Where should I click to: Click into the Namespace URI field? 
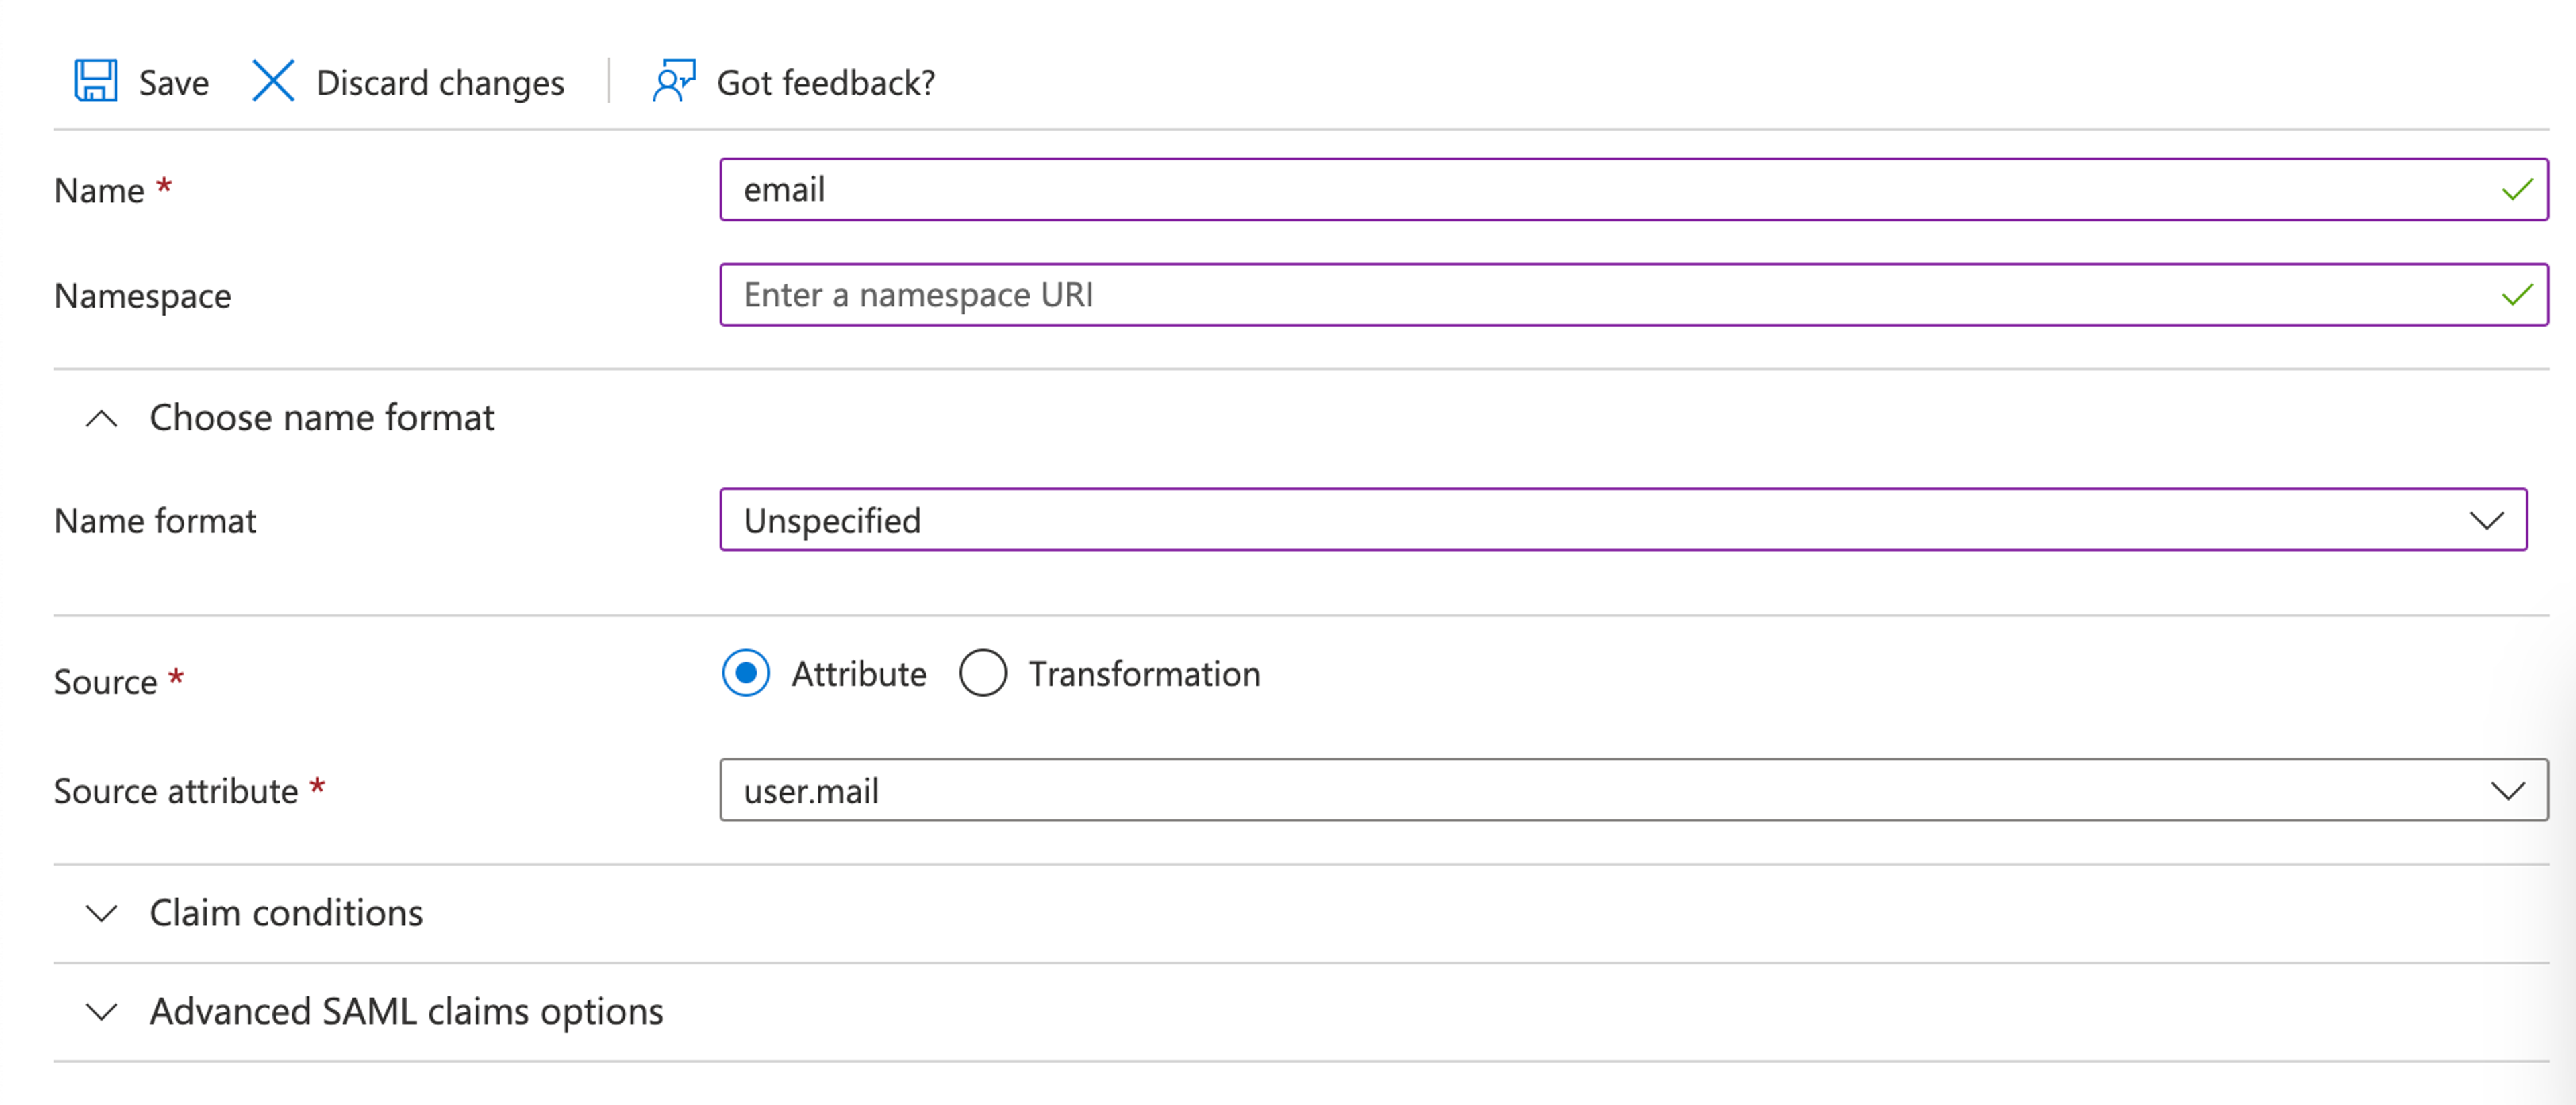pyautogui.click(x=1600, y=295)
